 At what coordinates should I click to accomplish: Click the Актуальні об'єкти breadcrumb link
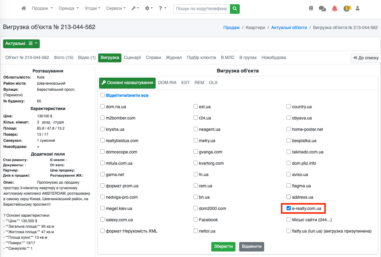289,28
